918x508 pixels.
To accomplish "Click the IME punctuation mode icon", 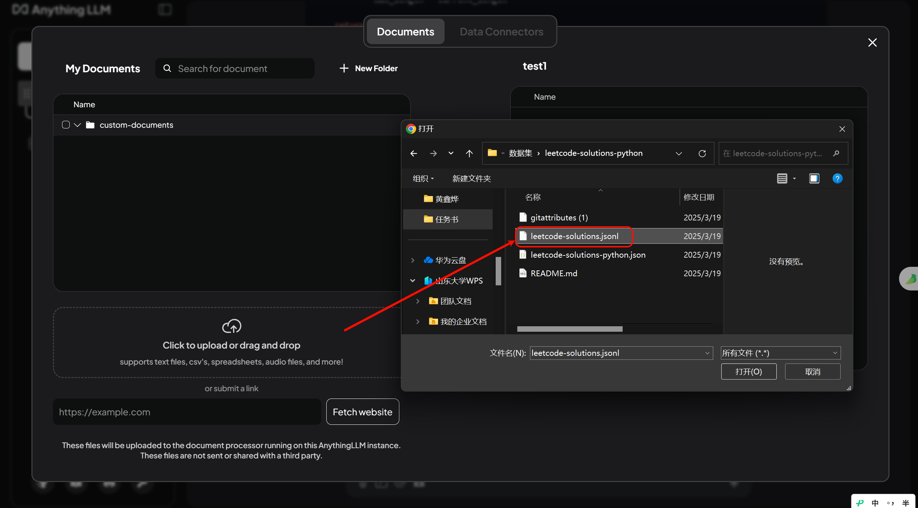I will tap(890, 503).
